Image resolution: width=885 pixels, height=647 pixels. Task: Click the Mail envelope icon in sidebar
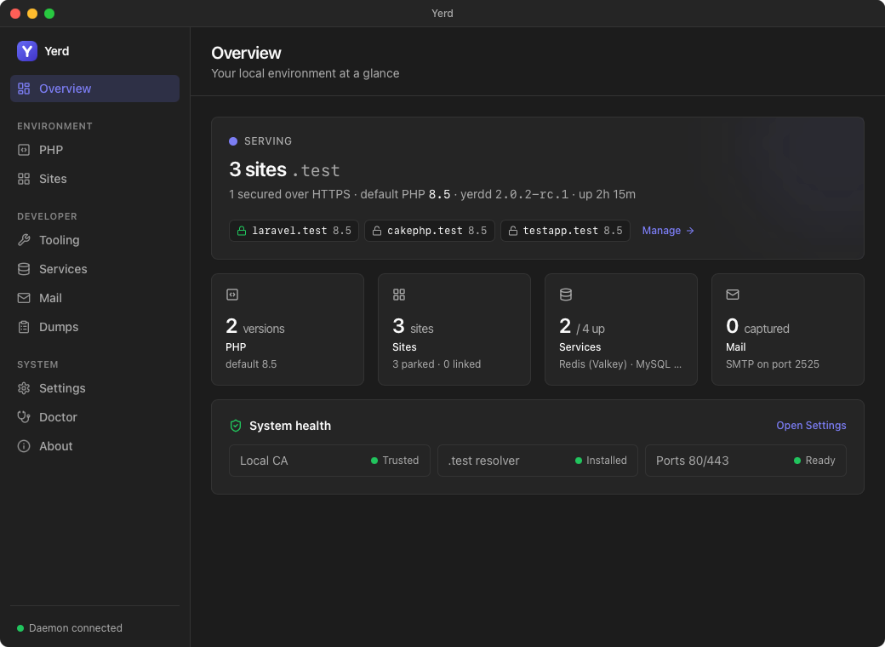24,298
